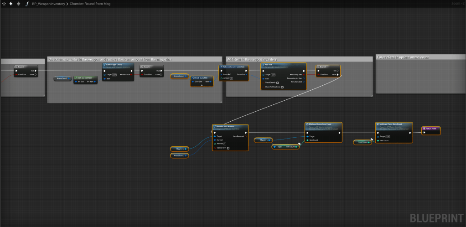This screenshot has width=466, height=227.
Task: Click the Ammo Type Check node title
Action: 118,65
